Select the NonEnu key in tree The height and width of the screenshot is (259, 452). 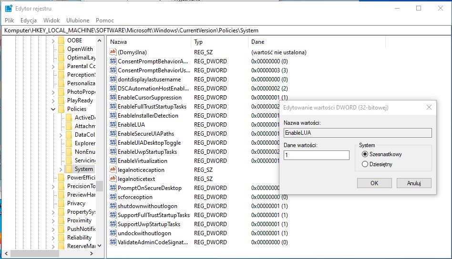85,152
